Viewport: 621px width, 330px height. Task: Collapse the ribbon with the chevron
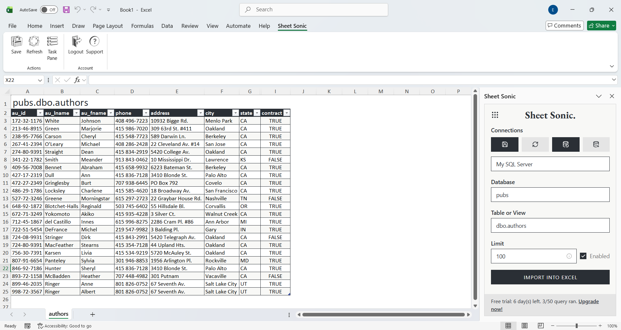(612, 66)
